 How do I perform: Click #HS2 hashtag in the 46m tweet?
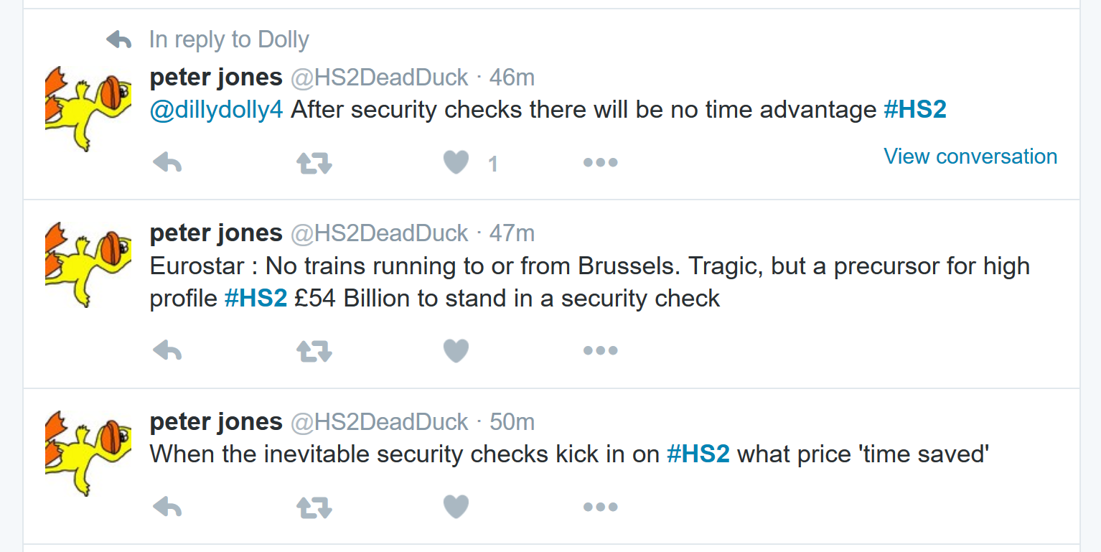pyautogui.click(x=914, y=110)
